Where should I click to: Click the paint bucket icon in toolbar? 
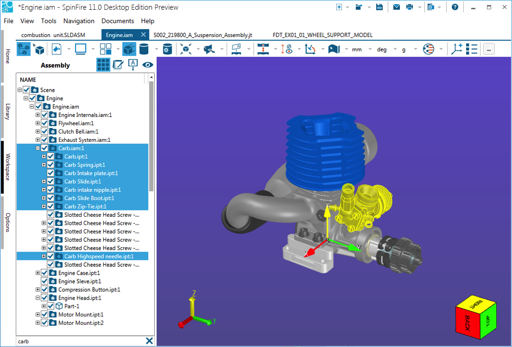tap(57, 49)
